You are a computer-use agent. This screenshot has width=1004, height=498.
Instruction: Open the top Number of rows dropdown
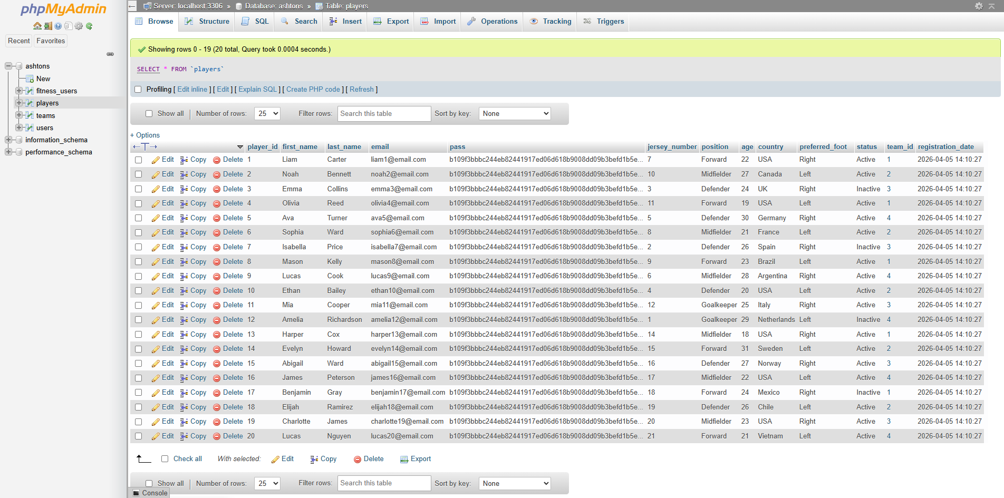point(267,114)
